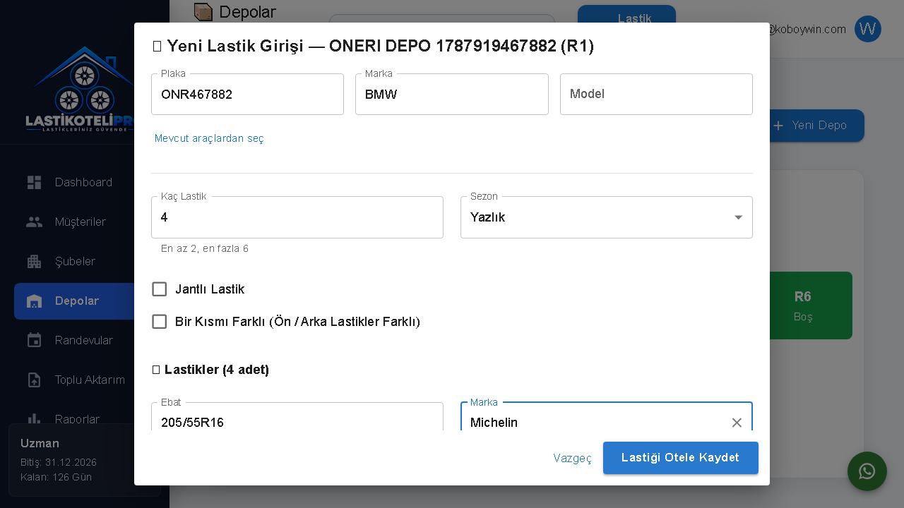
Task: Click the Şubeler building icon
Action: (x=34, y=262)
